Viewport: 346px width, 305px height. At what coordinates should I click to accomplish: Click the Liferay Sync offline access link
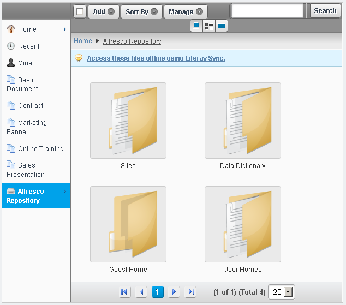(x=156, y=58)
